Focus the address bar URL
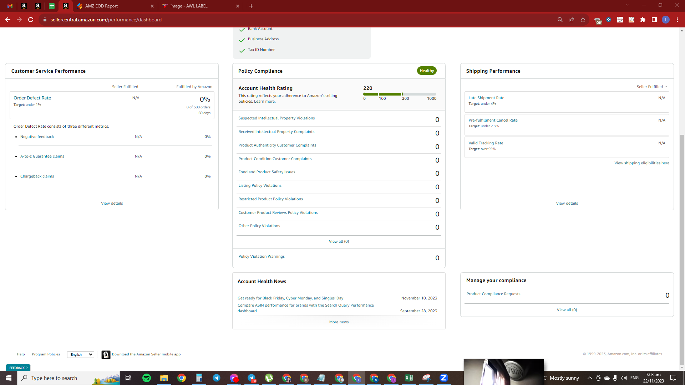Viewport: 685px width, 385px height. (x=106, y=20)
